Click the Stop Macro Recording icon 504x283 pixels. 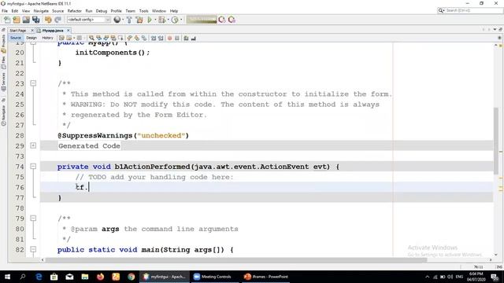(x=176, y=39)
